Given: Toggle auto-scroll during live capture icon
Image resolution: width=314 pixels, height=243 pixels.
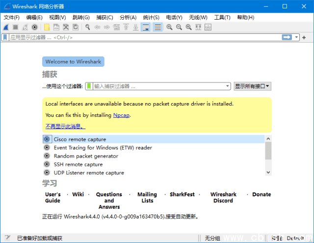Looking at the screenshot, I should [x=146, y=27].
